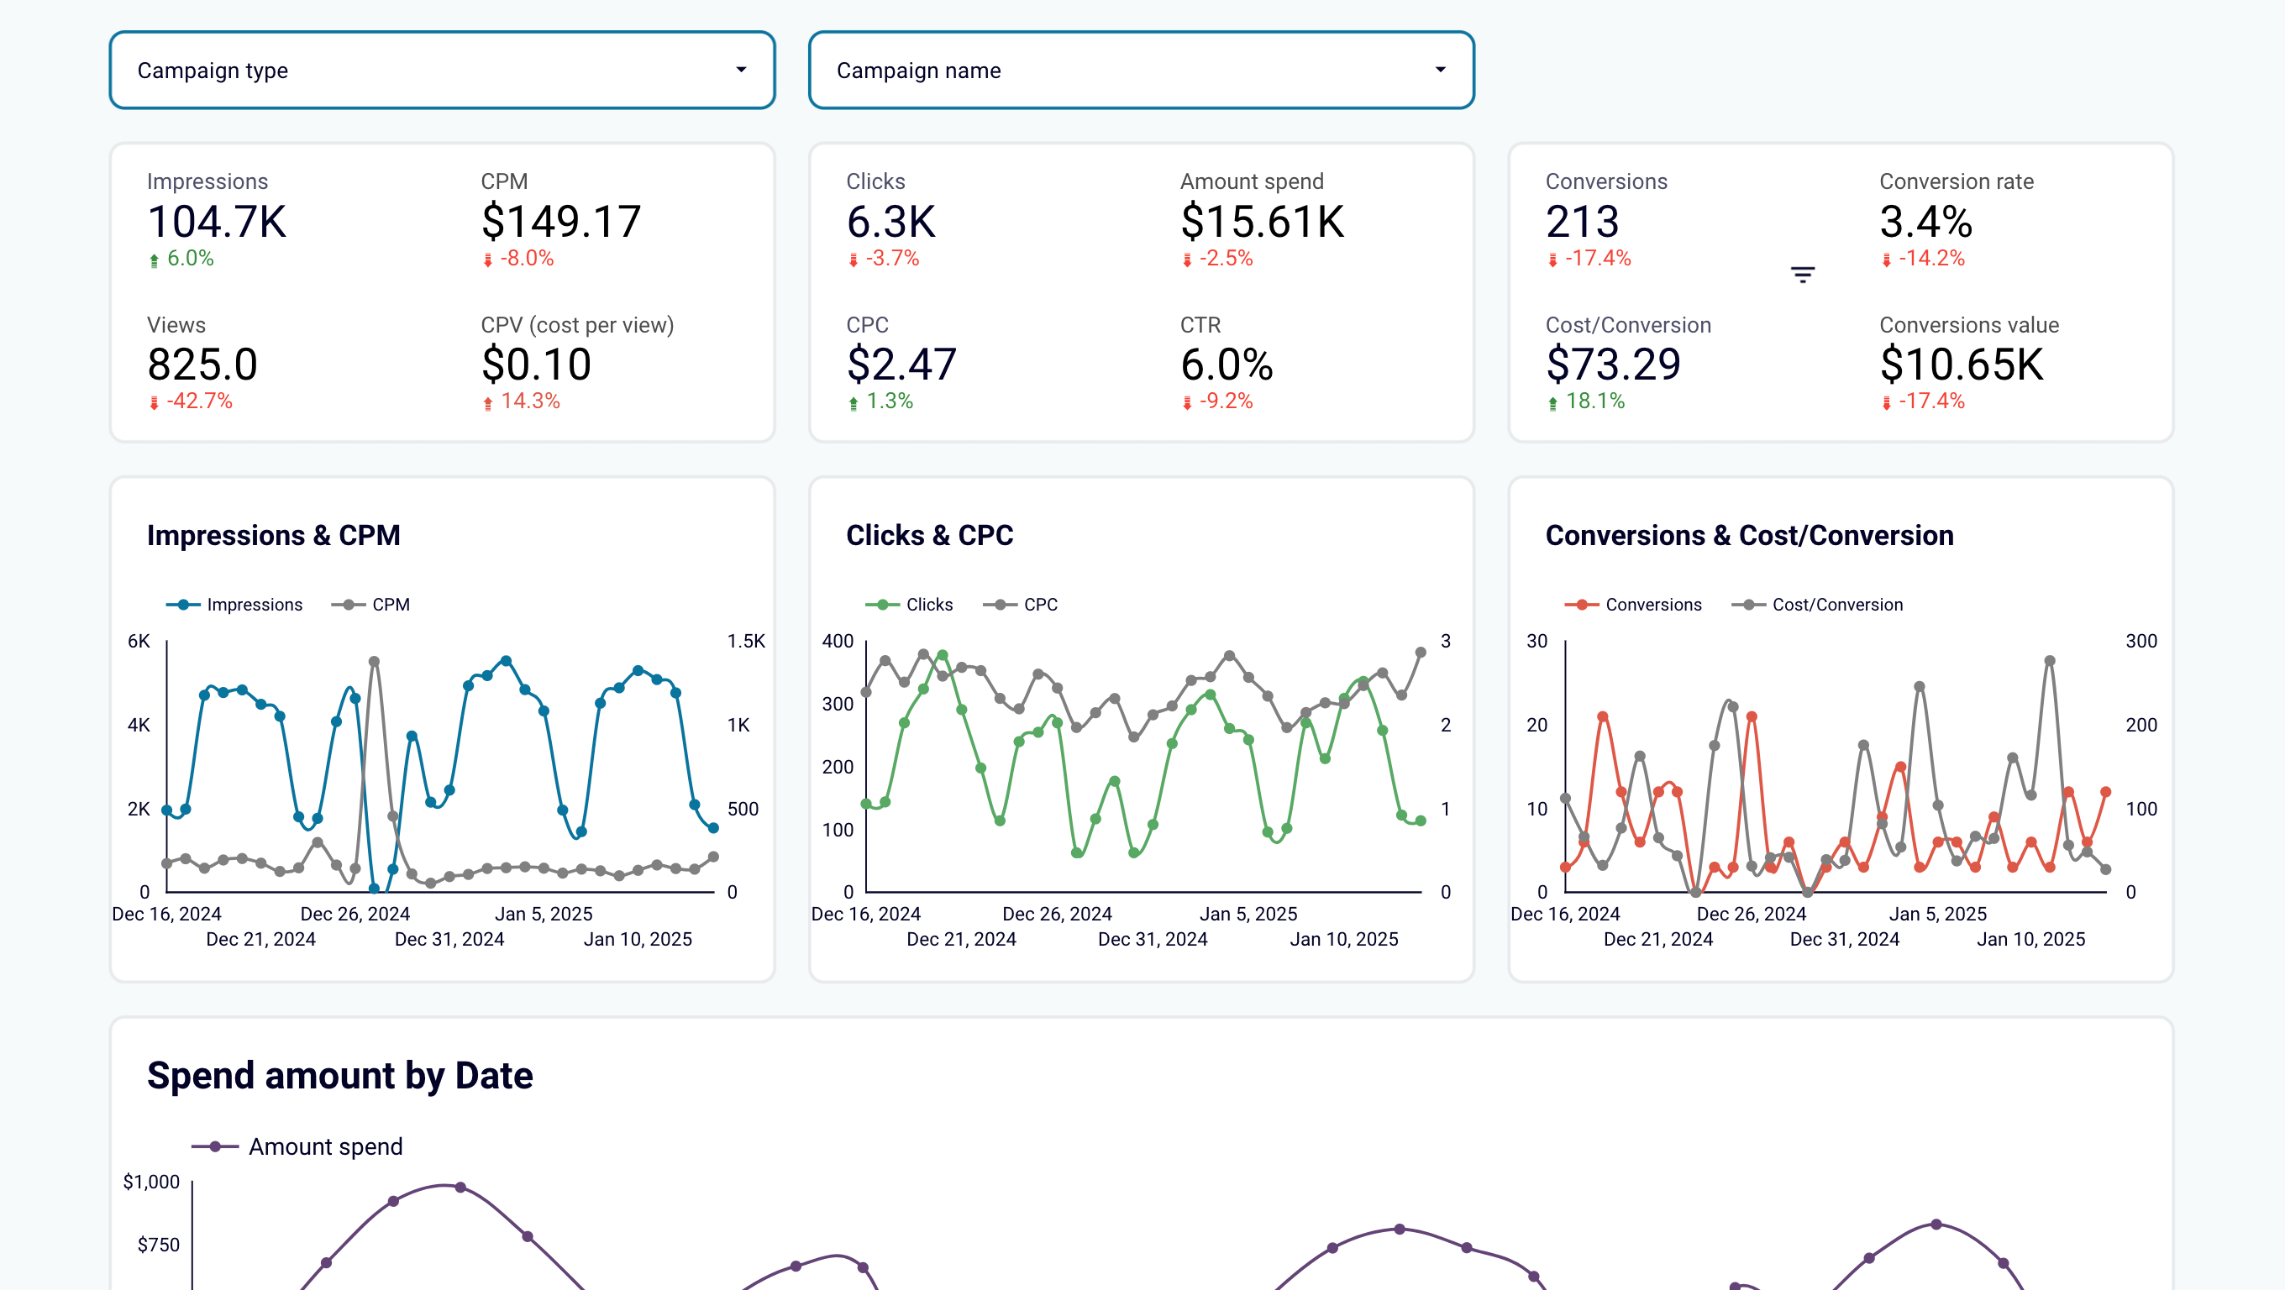Viewport: 2285px width, 1290px height.
Task: Click the CPM value $149.17
Action: 560,222
